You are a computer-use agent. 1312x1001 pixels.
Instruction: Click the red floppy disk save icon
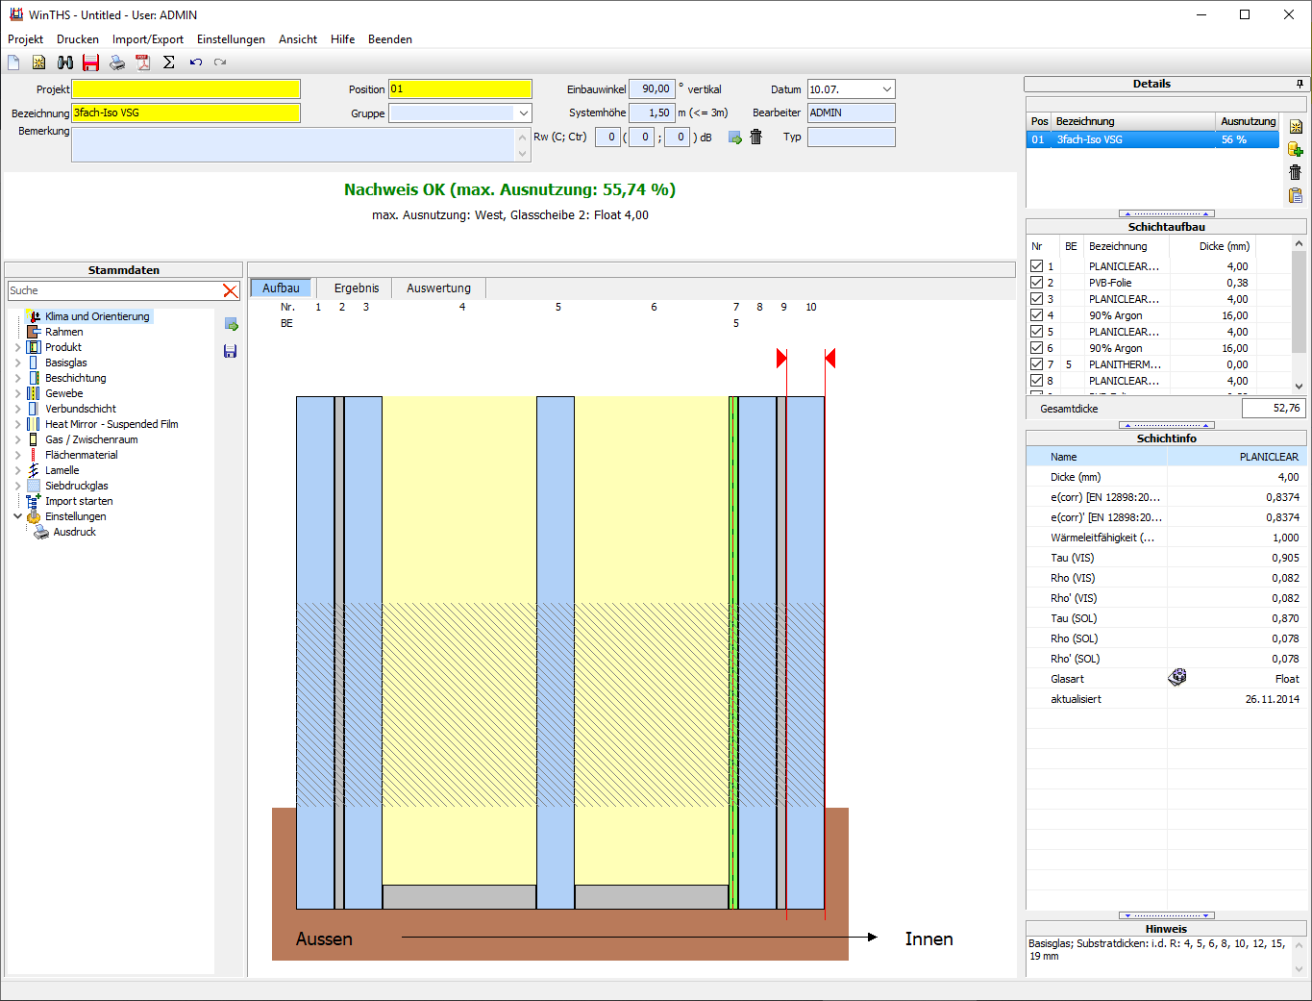pyautogui.click(x=91, y=63)
